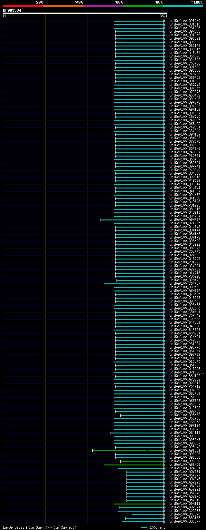Select the label UniRef100_Q84UC3
The height and width of the screenshot is (530, 206).
click(x=185, y=173)
